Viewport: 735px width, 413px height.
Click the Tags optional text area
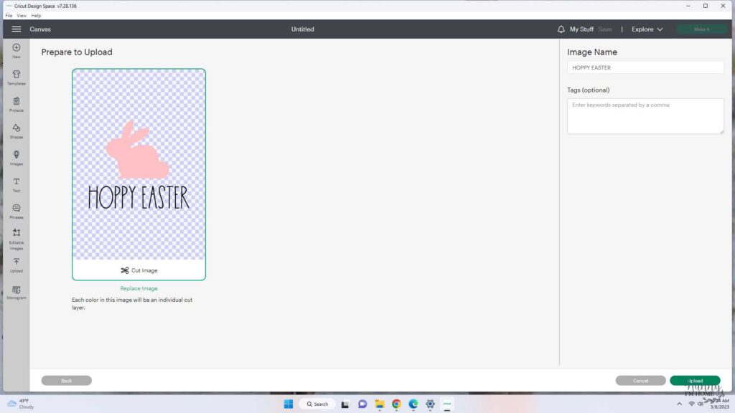point(645,115)
